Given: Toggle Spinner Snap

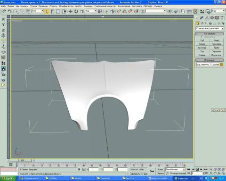Looking at the screenshot, I should click(x=136, y=11).
